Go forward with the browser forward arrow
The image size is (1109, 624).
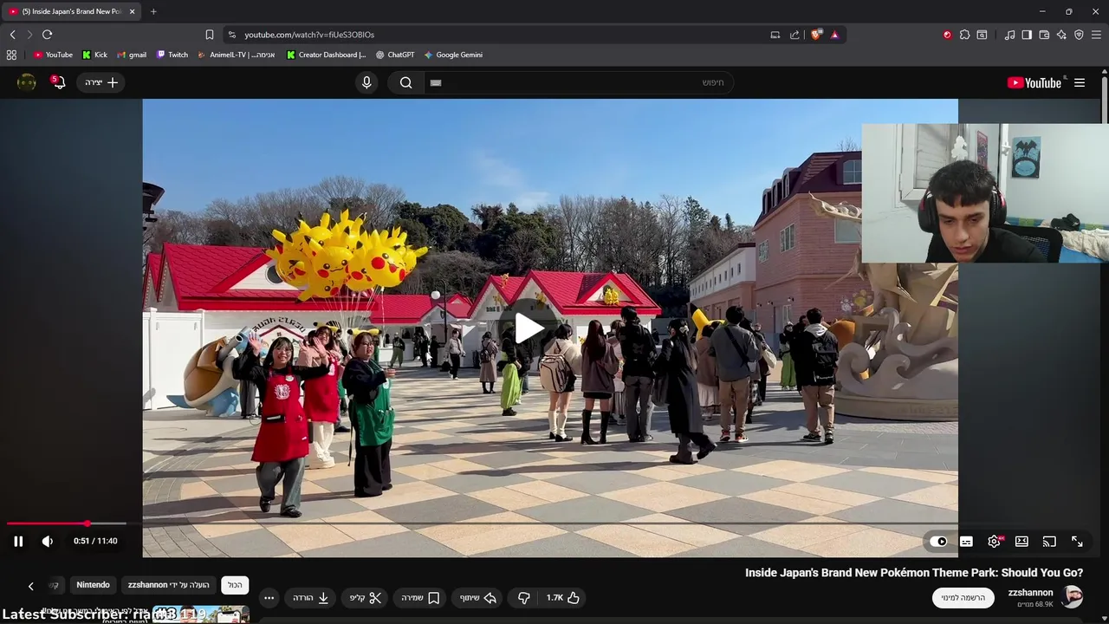pos(29,35)
